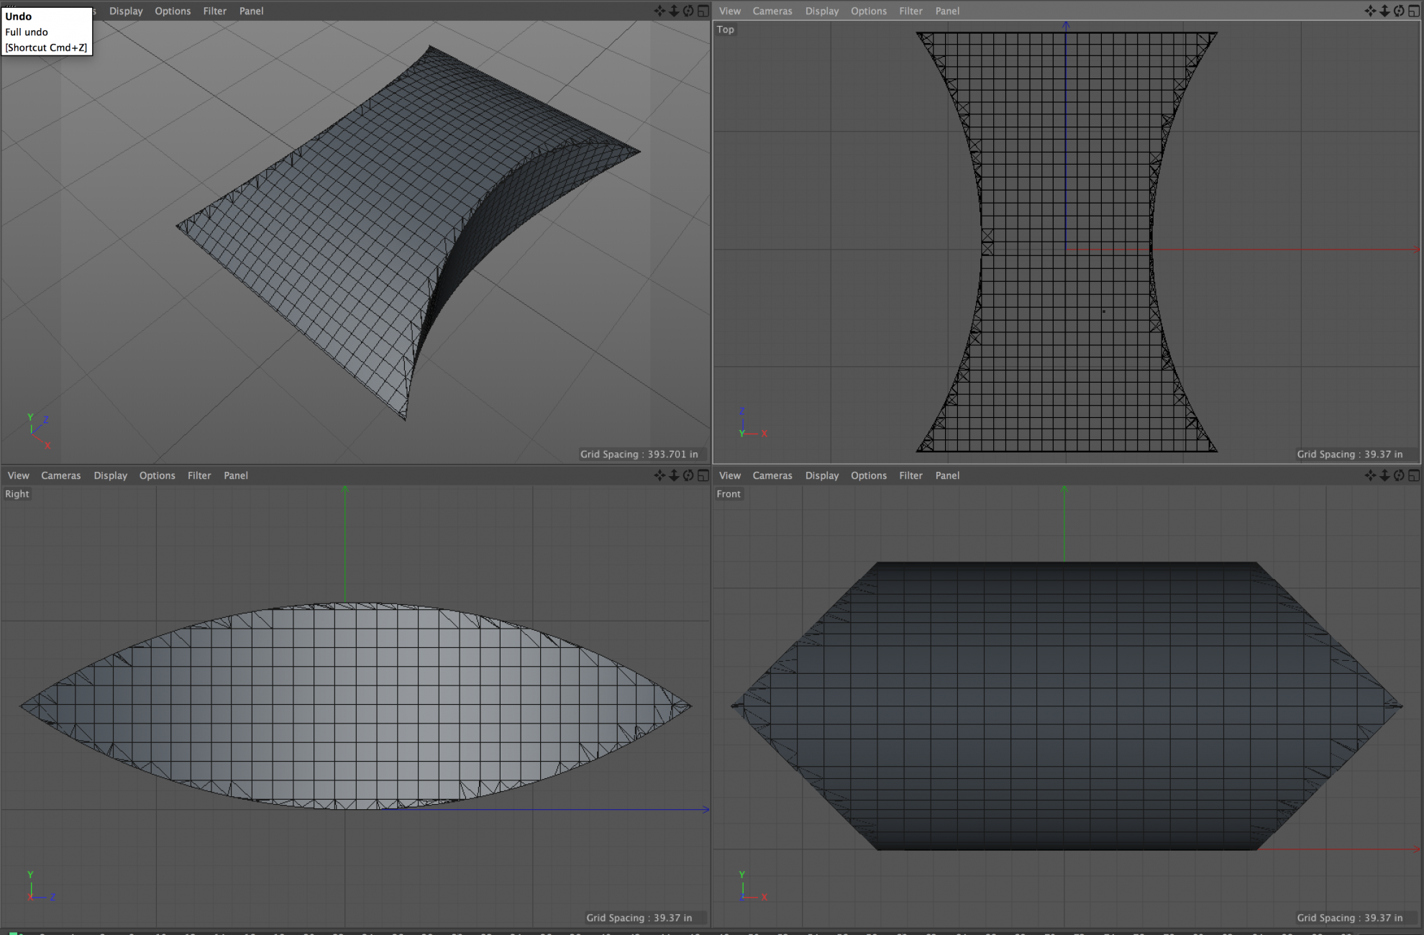
Task: Click Full undo in the Undo tooltip
Action: coord(26,32)
